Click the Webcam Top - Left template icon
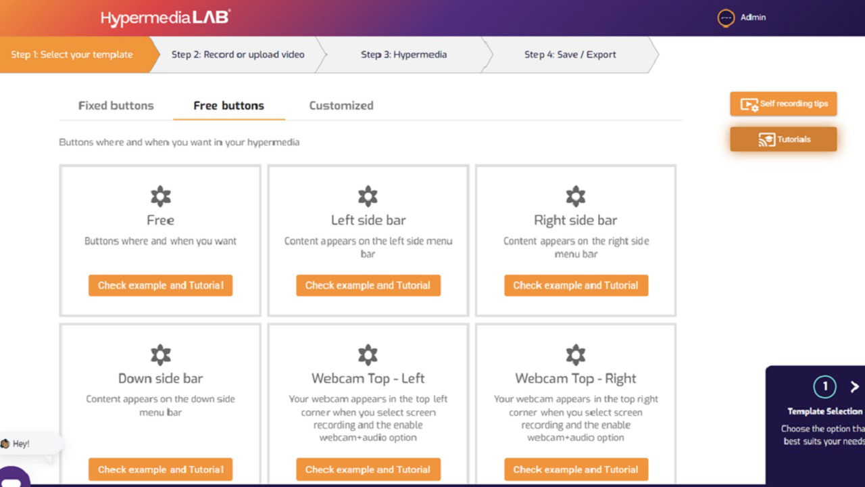The height and width of the screenshot is (487, 865). tap(368, 355)
